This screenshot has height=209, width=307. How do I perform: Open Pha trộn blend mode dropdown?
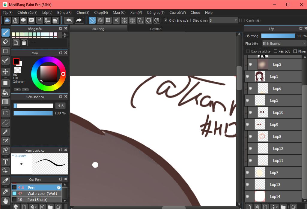coord(284,43)
